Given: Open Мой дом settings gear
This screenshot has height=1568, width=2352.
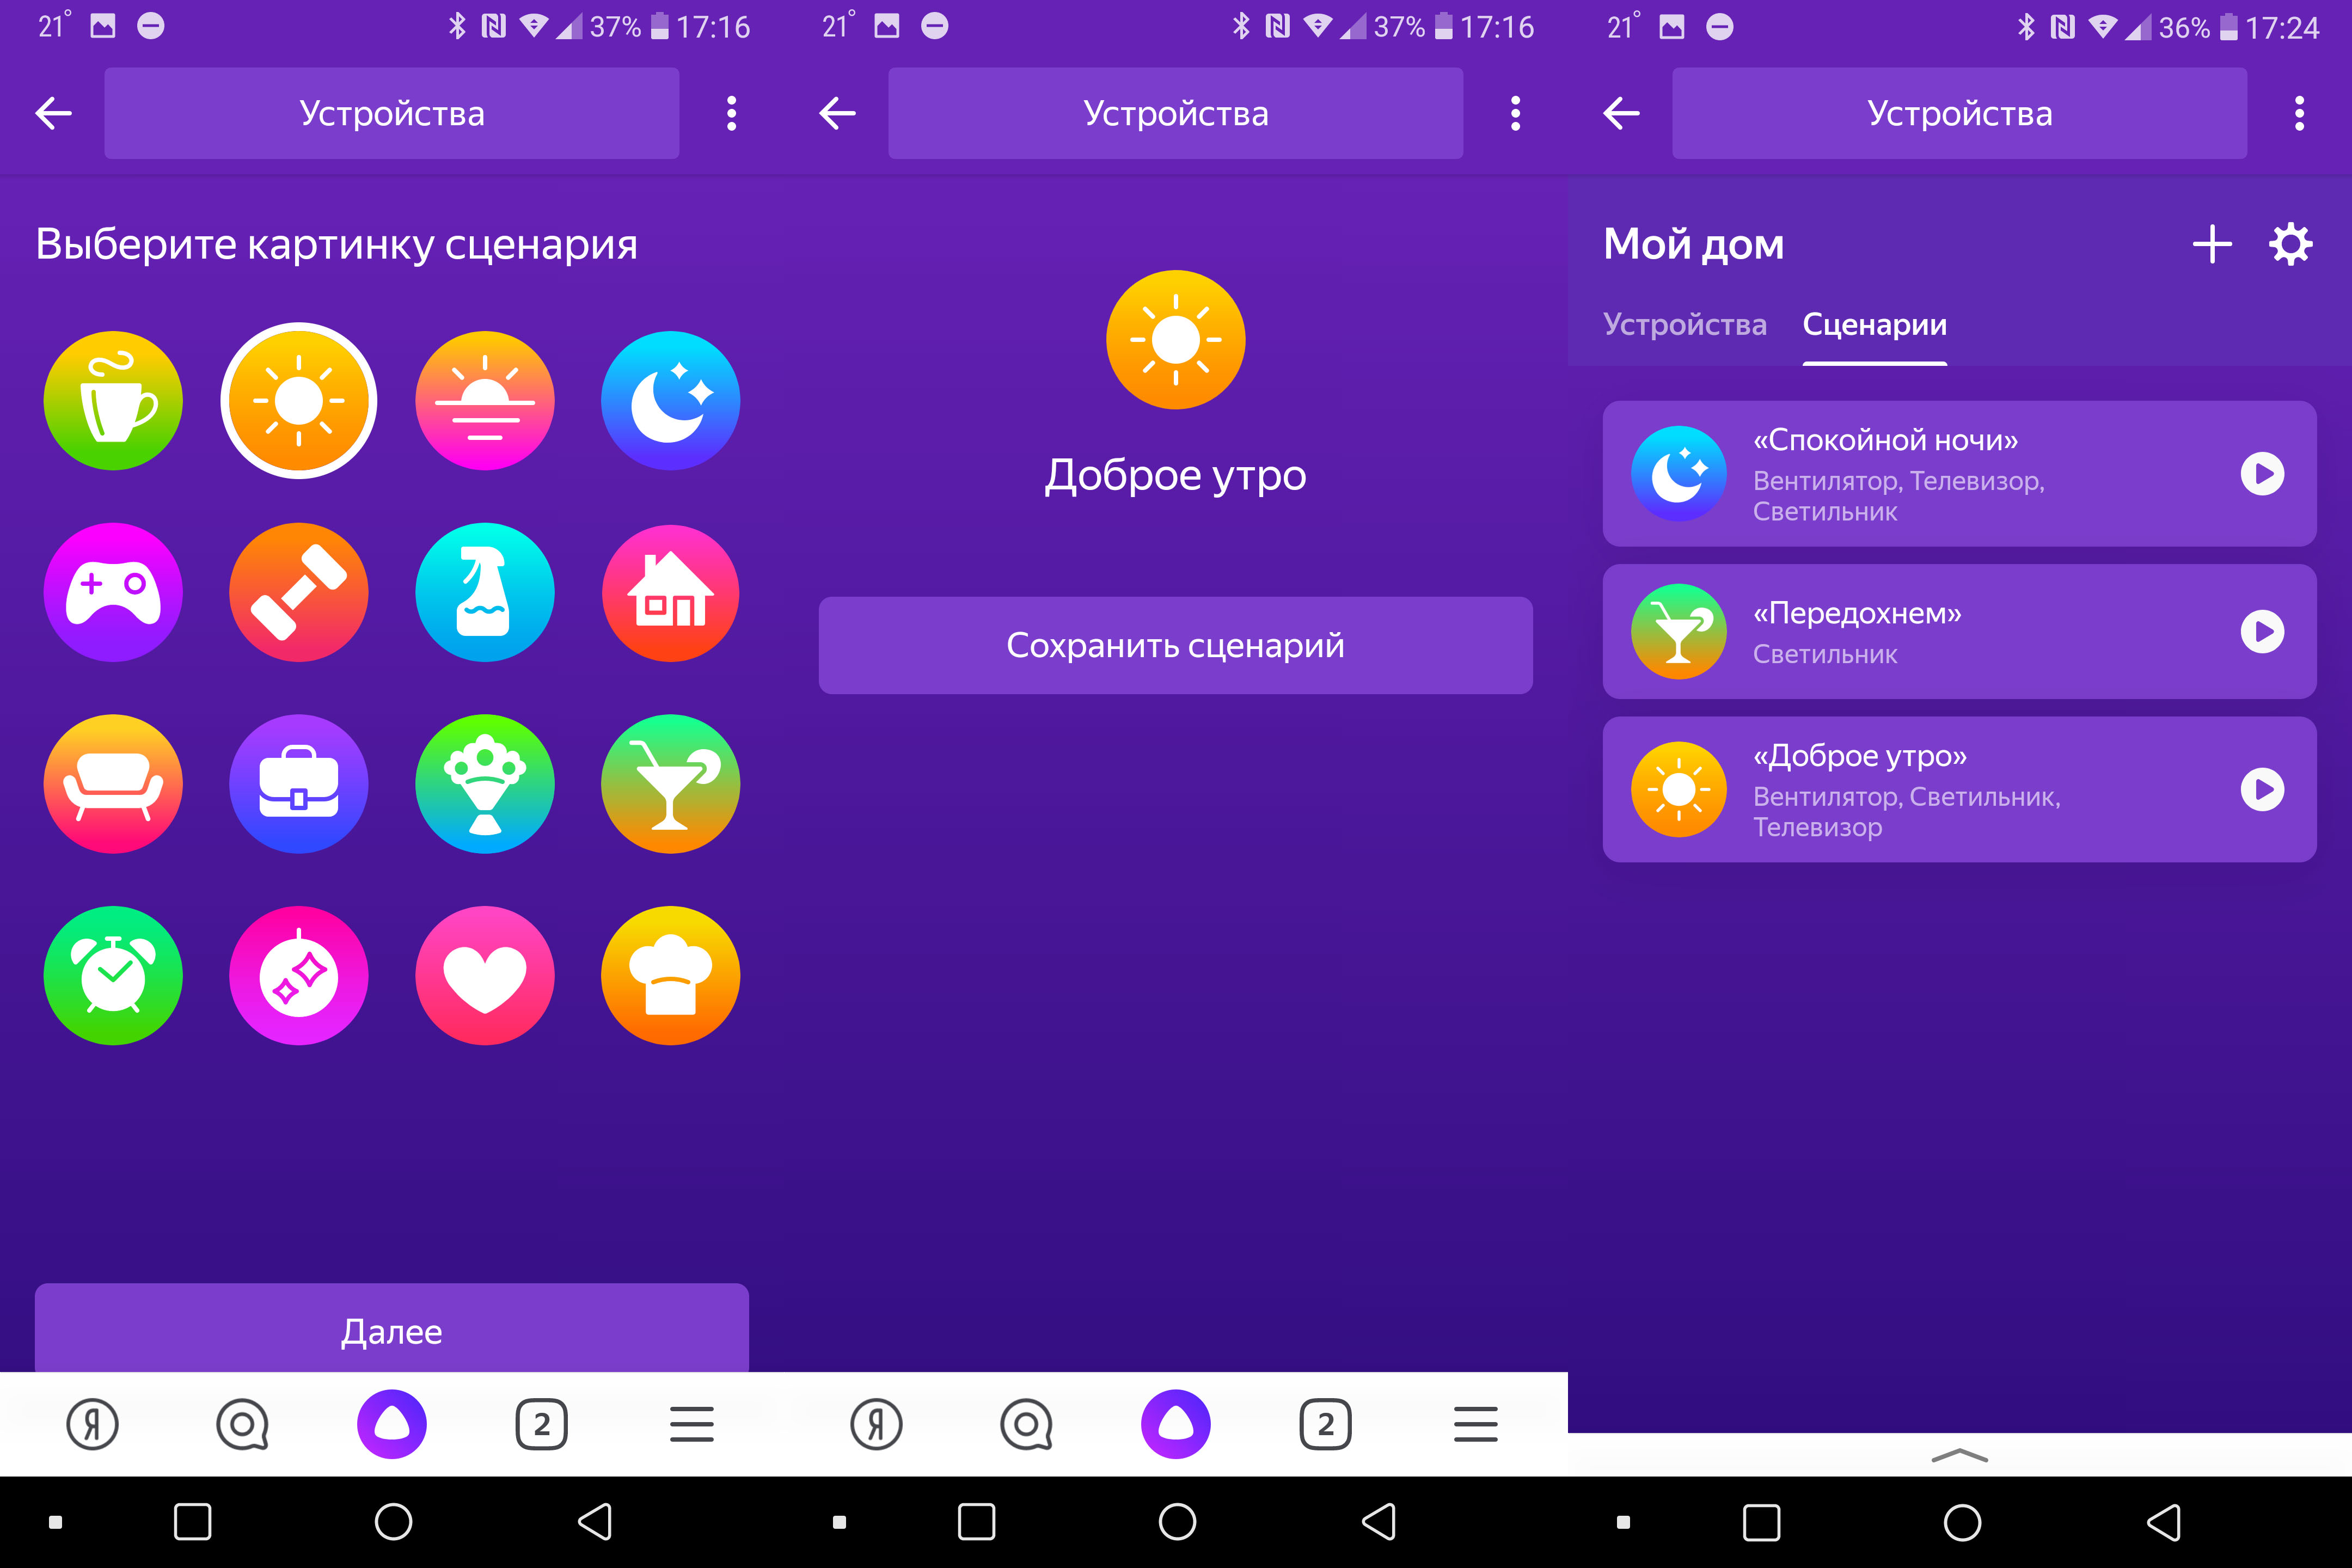Looking at the screenshot, I should (x=2290, y=244).
